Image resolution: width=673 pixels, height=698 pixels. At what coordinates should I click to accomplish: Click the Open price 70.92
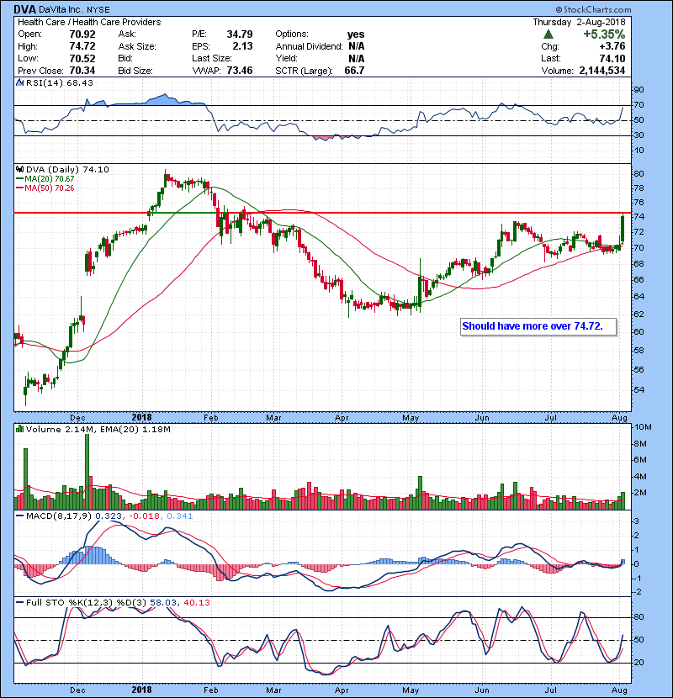[x=82, y=34]
